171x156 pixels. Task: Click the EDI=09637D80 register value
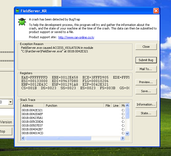coord(65,81)
